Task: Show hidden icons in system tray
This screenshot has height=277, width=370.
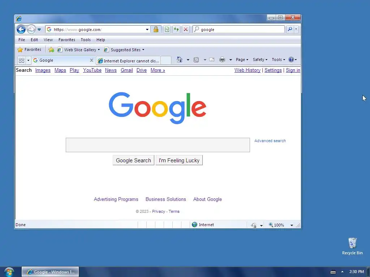Action: click(x=342, y=272)
